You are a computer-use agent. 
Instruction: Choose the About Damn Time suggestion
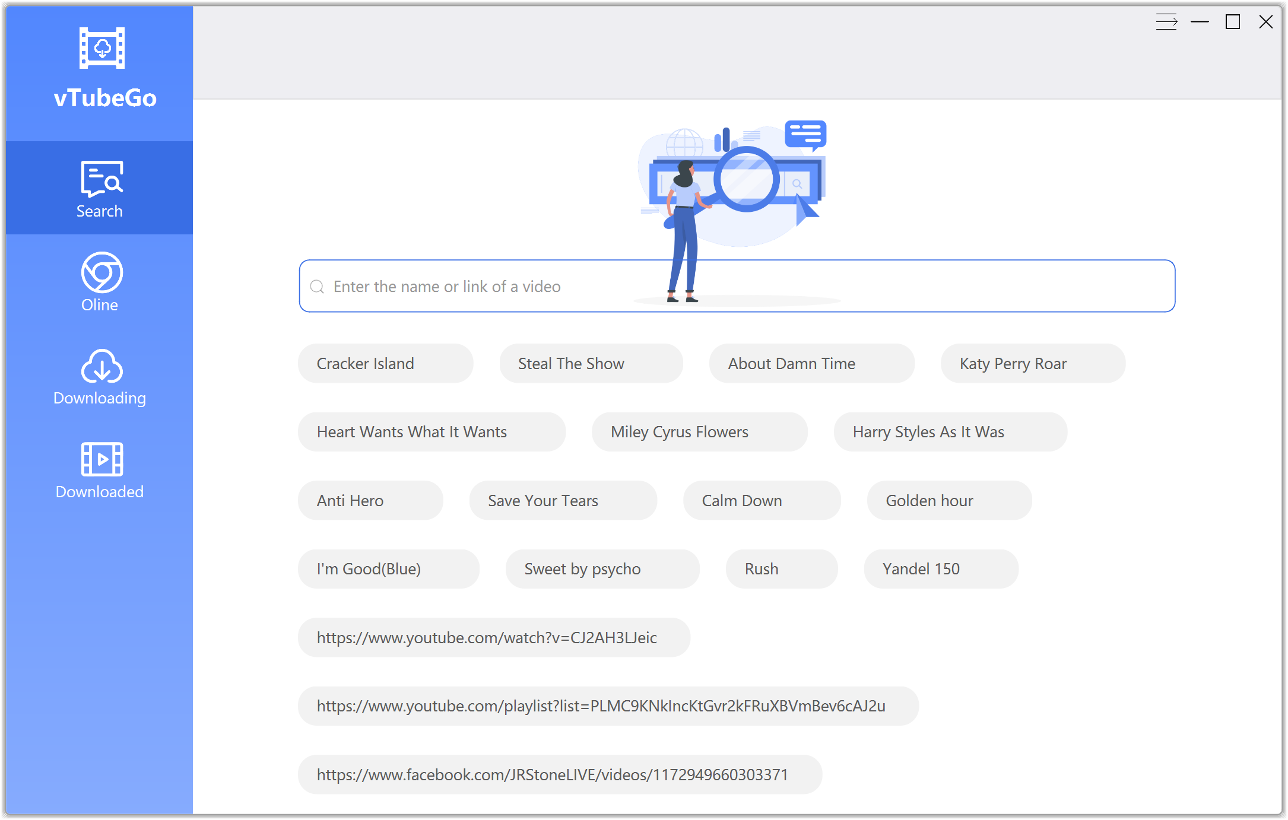811,363
